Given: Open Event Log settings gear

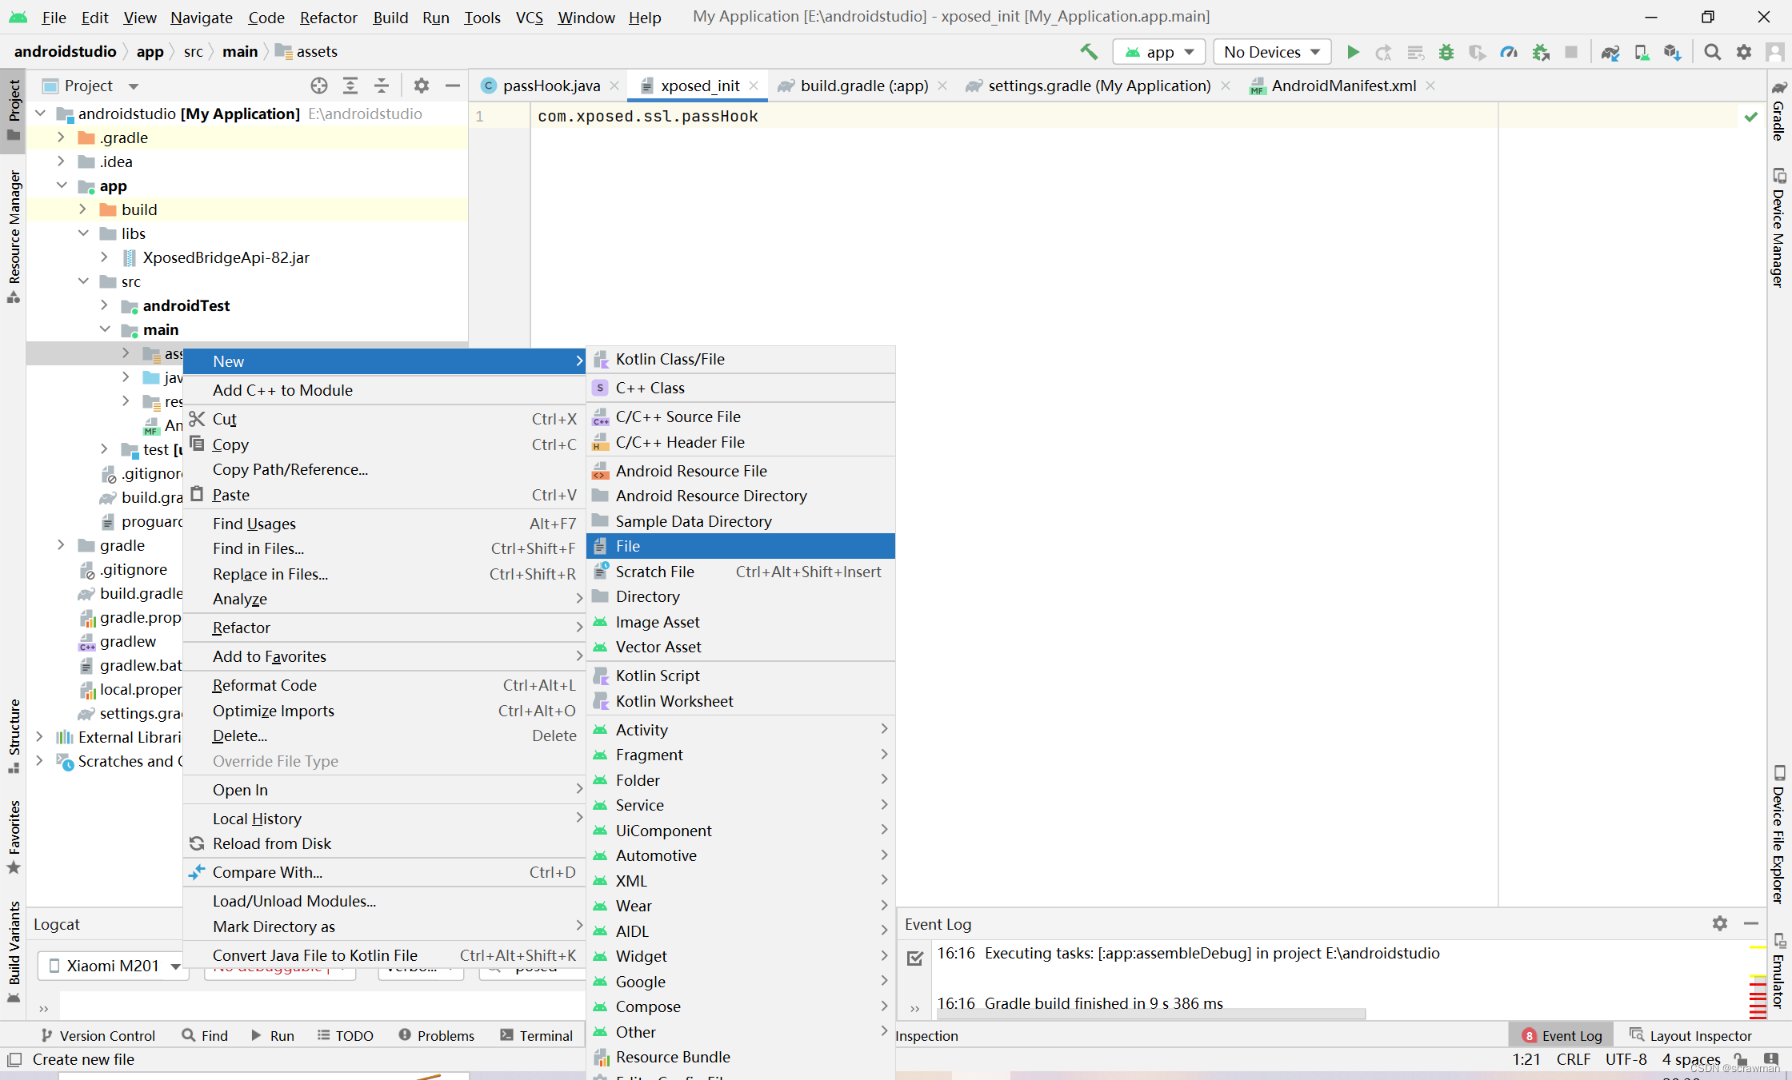Looking at the screenshot, I should pos(1720,923).
